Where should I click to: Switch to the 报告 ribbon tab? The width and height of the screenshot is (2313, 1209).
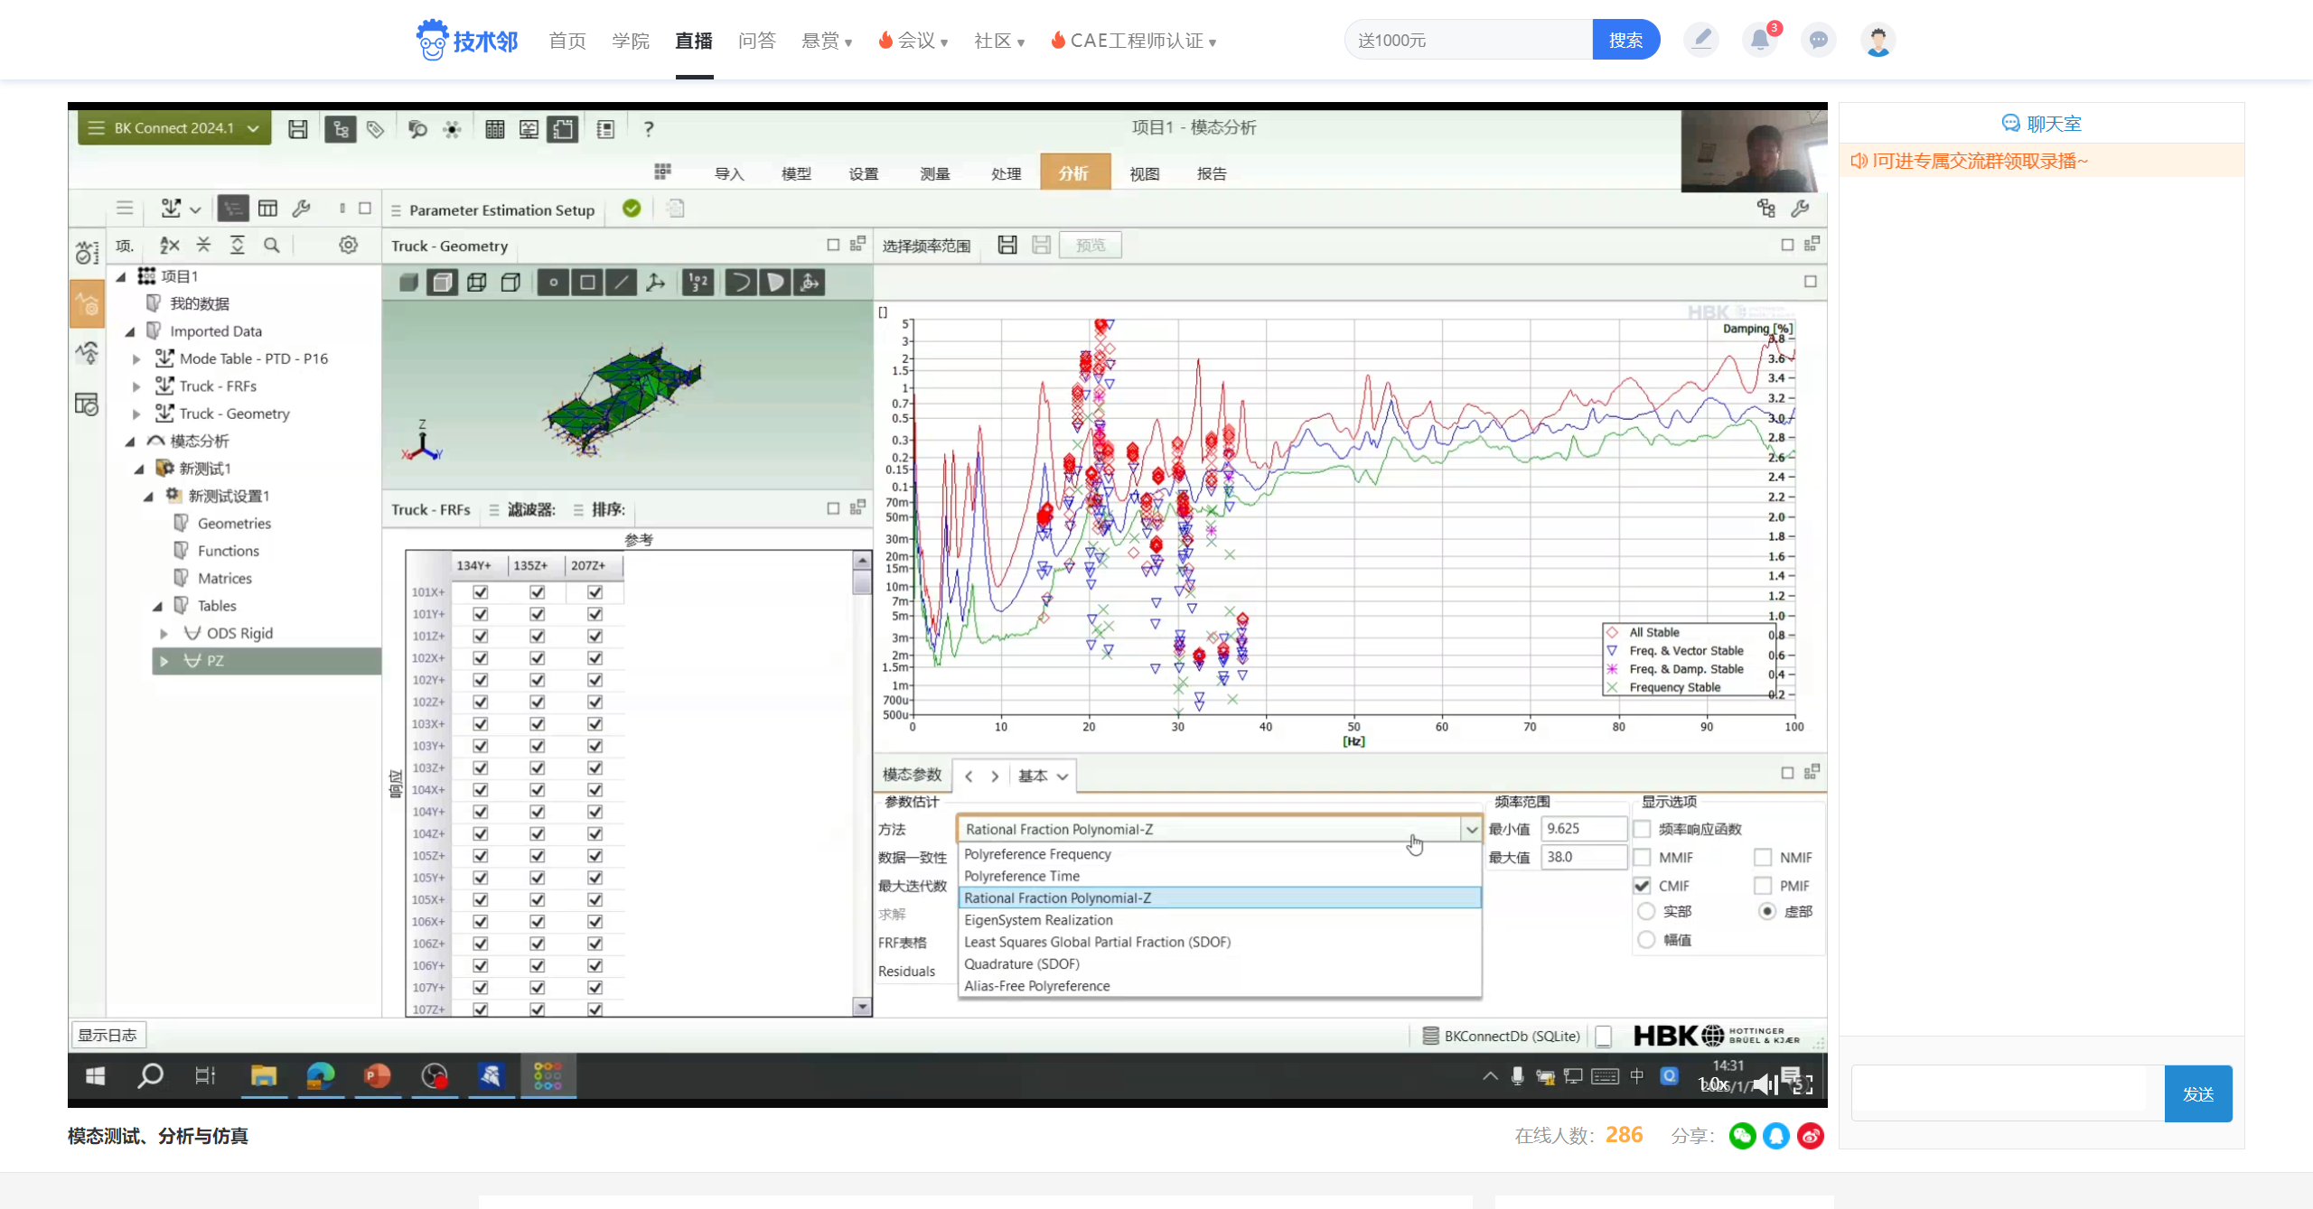coord(1212,173)
